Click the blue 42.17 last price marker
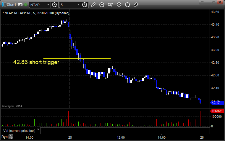This screenshot has width=225, height=141. click(217, 103)
